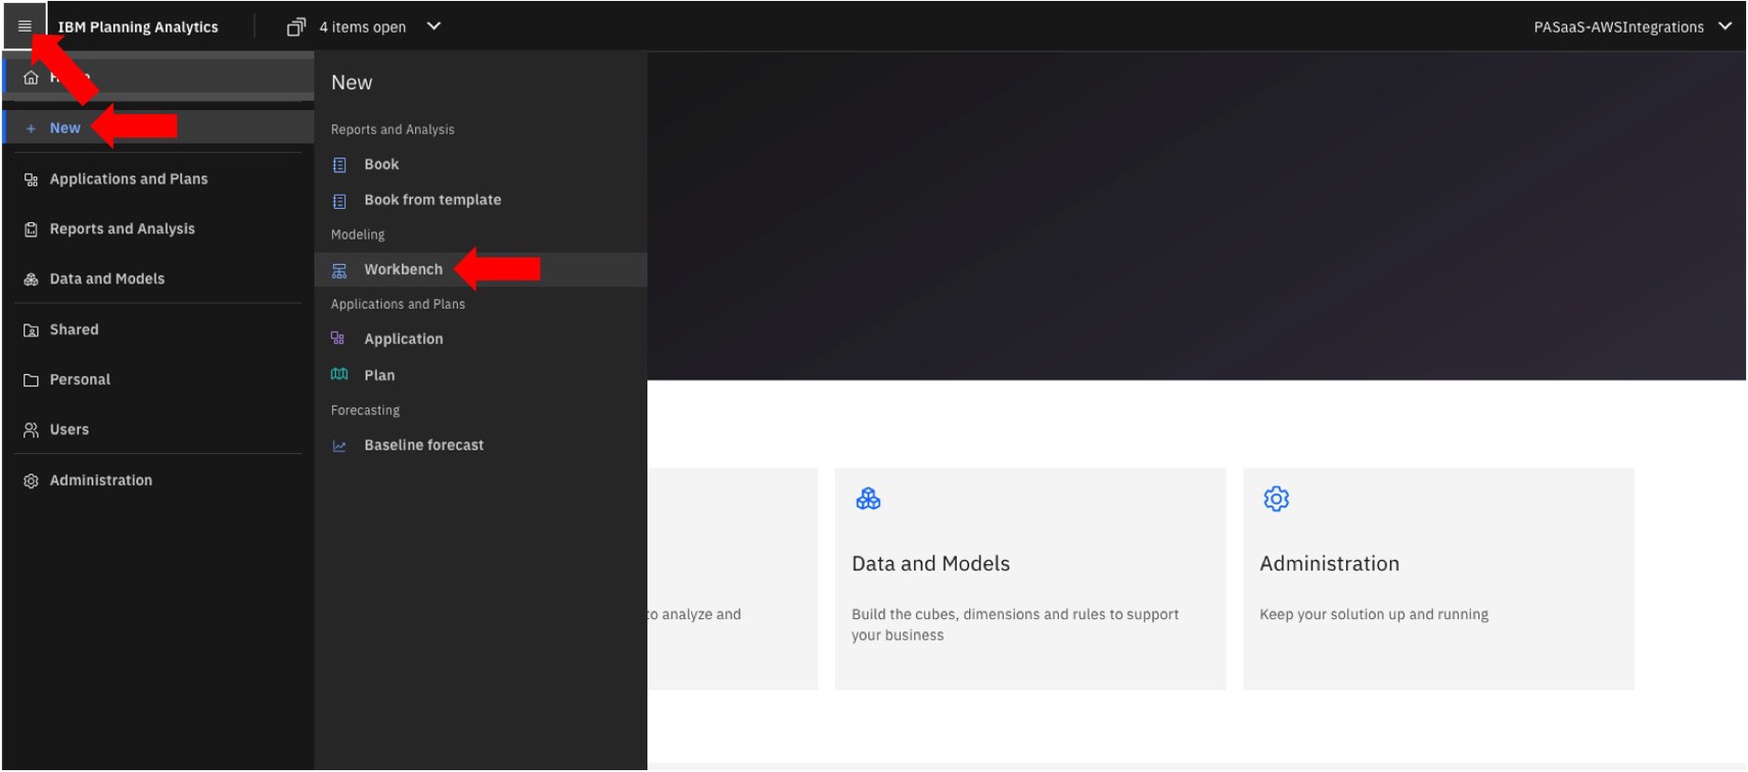Click the Administration card gear icon
The image size is (1748, 772).
[1276, 499]
